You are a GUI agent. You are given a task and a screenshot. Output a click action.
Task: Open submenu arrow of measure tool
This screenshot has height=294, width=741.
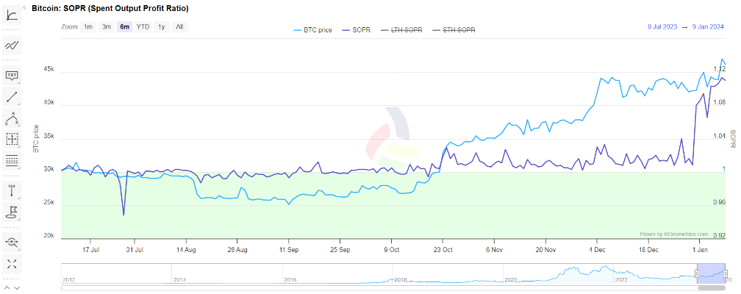[19, 146]
